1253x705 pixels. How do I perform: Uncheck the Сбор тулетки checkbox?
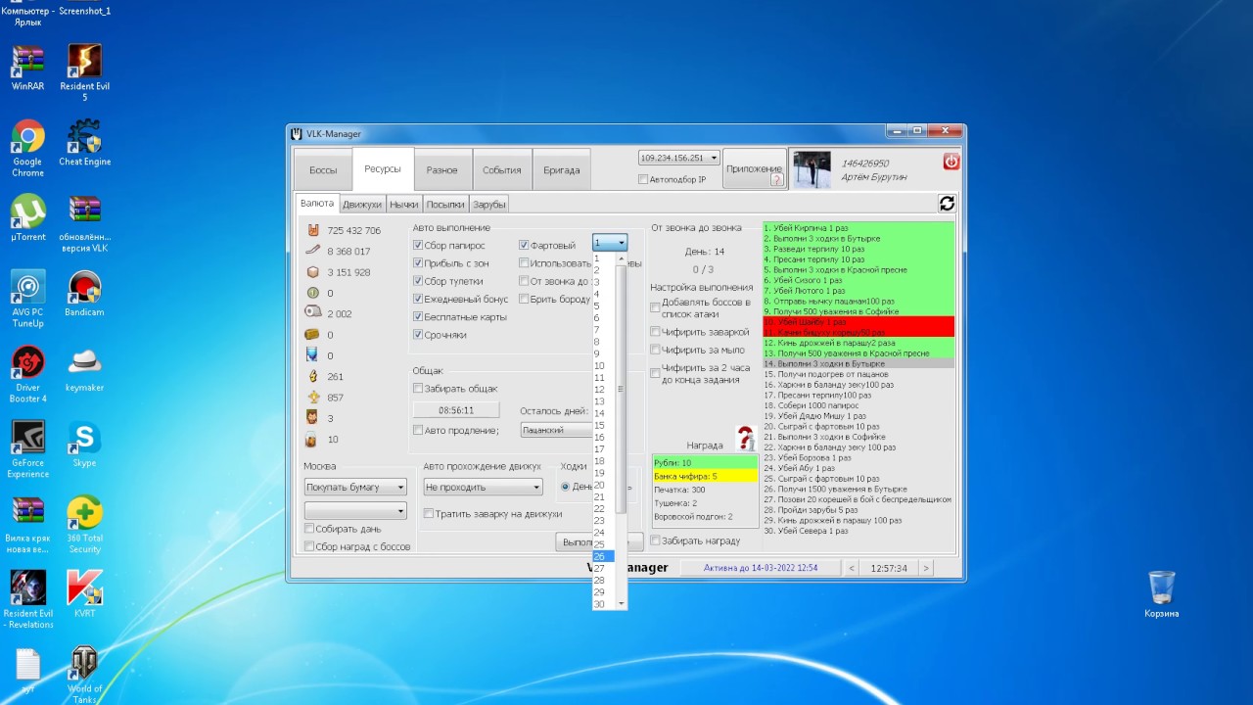[x=418, y=281]
